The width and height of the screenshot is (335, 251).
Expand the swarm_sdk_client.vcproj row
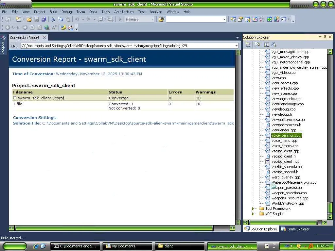click(x=15, y=98)
